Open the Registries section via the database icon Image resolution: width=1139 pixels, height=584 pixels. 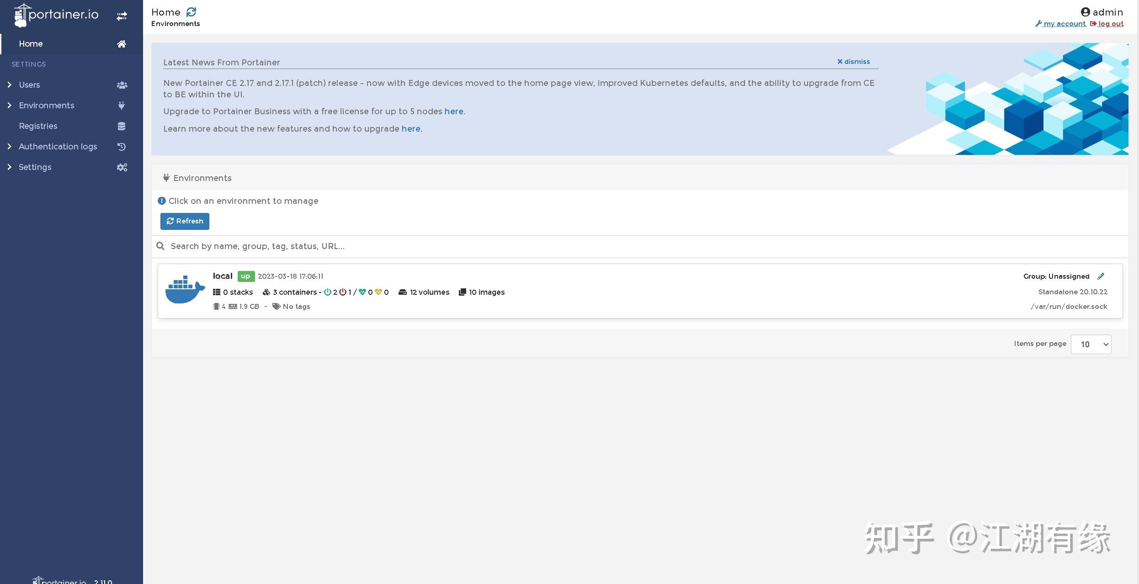(x=122, y=126)
